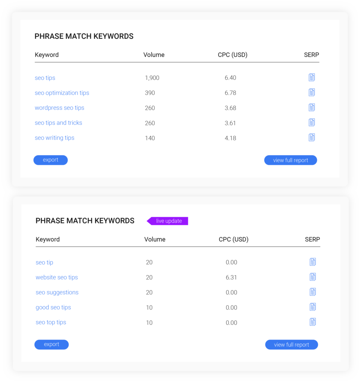
Task: Open SERP icon for 'seo tips and tricks'
Action: pos(311,122)
